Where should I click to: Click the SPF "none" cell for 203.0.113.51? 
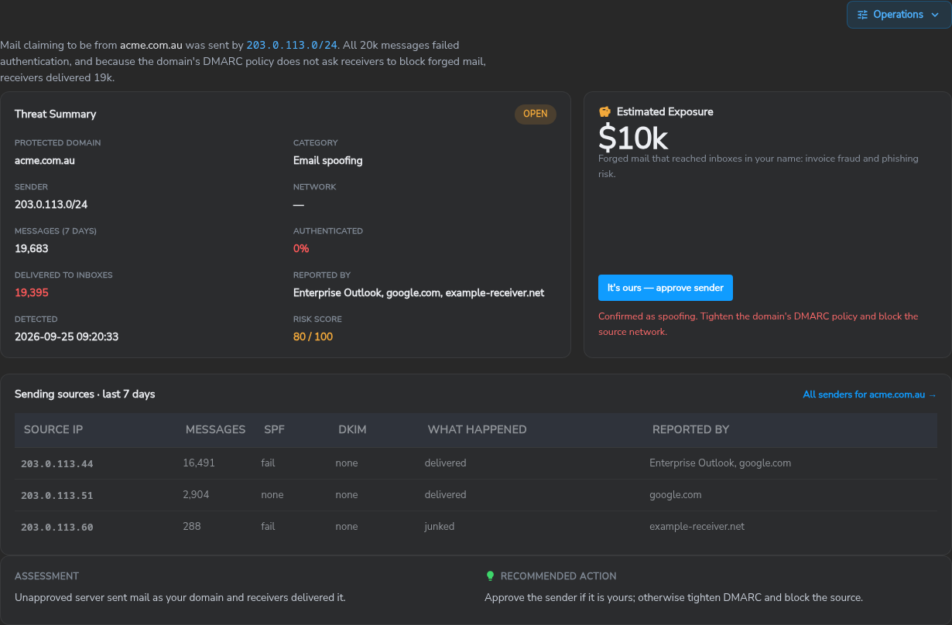coord(272,494)
